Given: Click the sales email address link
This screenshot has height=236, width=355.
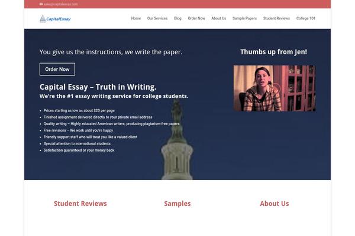Looking at the screenshot, I should pyautogui.click(x=61, y=4).
